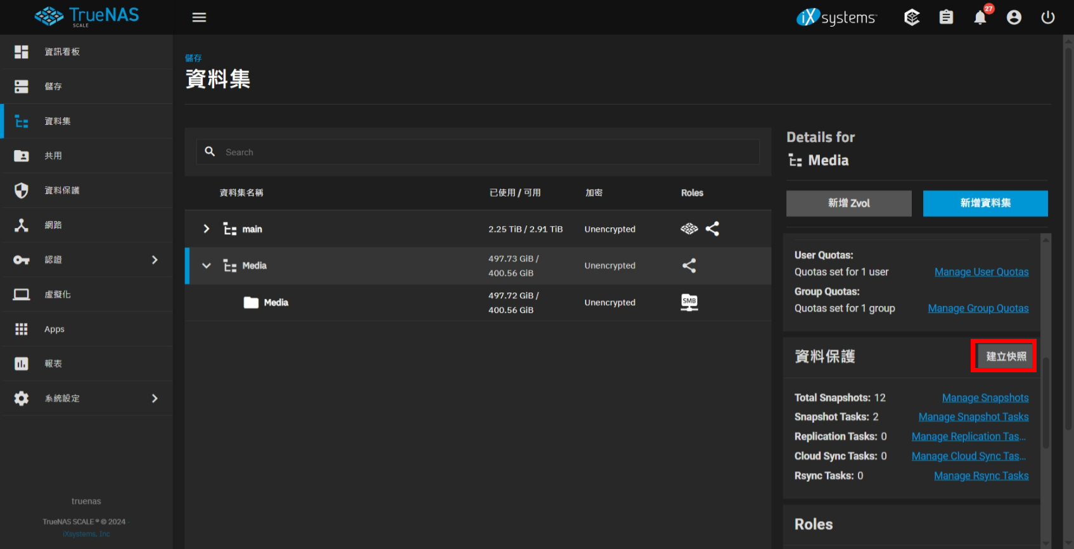Open the alerts bell notifications

(x=980, y=18)
